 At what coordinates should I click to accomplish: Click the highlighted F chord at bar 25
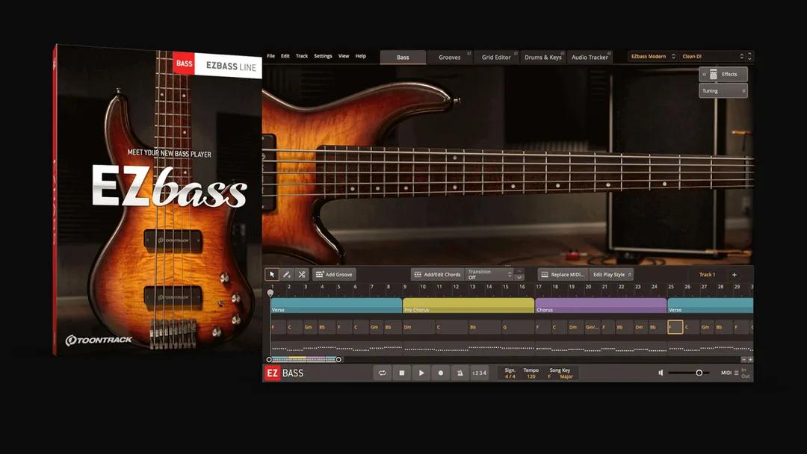pyautogui.click(x=675, y=327)
